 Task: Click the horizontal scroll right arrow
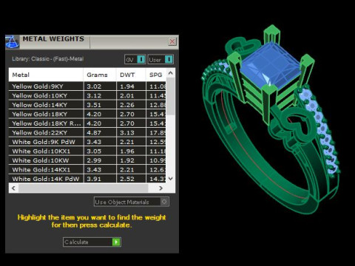(x=160, y=188)
